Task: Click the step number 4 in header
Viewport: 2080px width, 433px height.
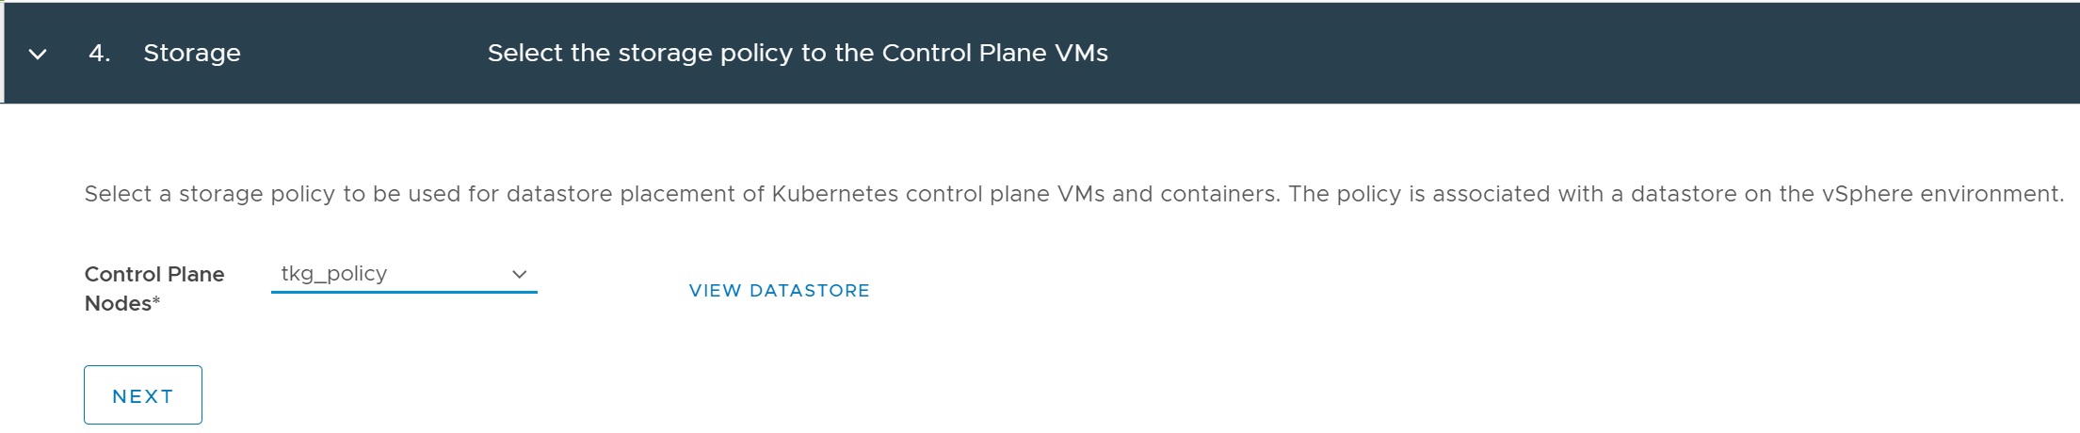Action: (99, 54)
